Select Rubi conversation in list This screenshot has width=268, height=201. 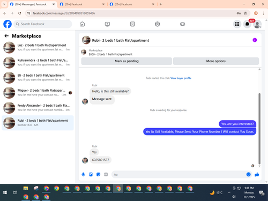pos(38,123)
